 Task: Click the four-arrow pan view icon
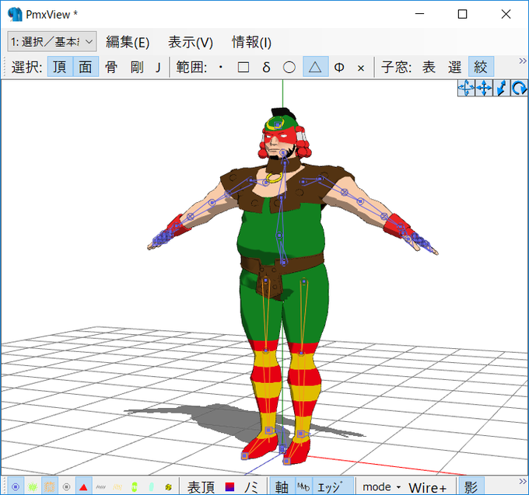coord(484,89)
